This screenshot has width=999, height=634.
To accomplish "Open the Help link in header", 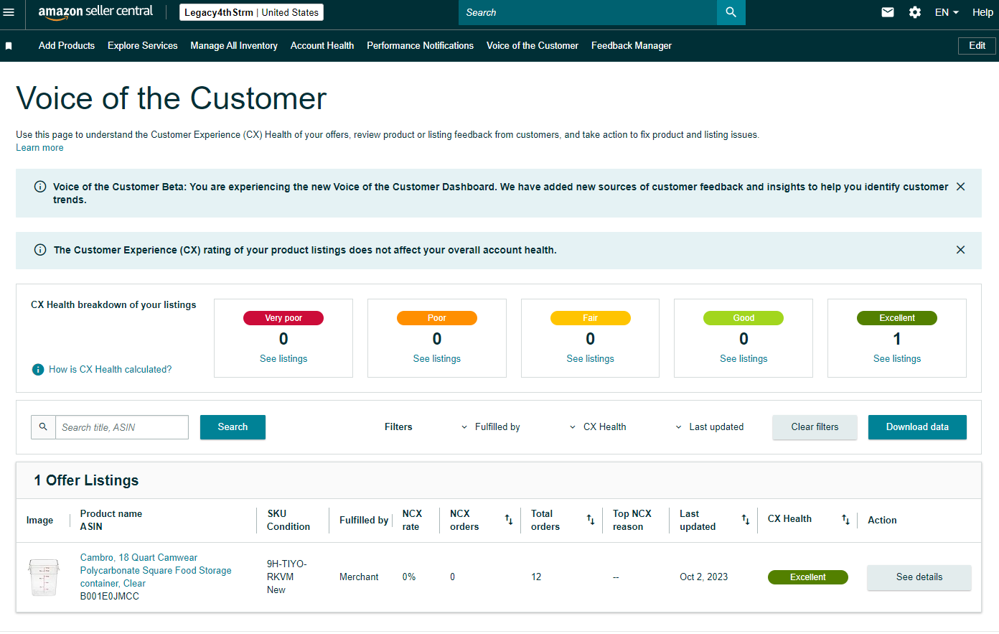I will tap(982, 12).
